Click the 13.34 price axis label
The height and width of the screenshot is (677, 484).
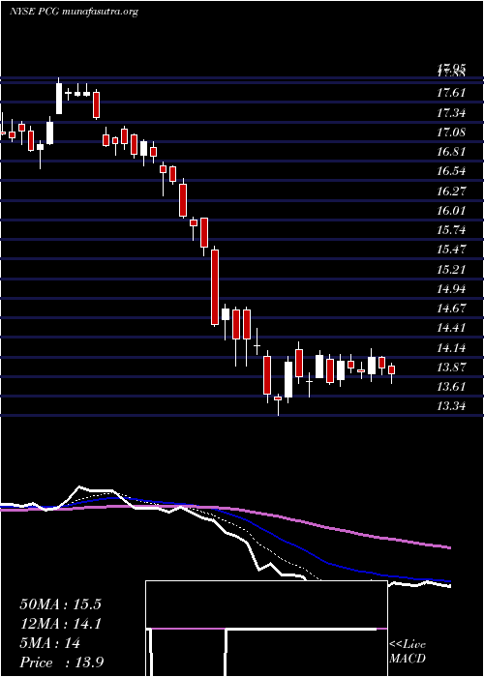451,406
